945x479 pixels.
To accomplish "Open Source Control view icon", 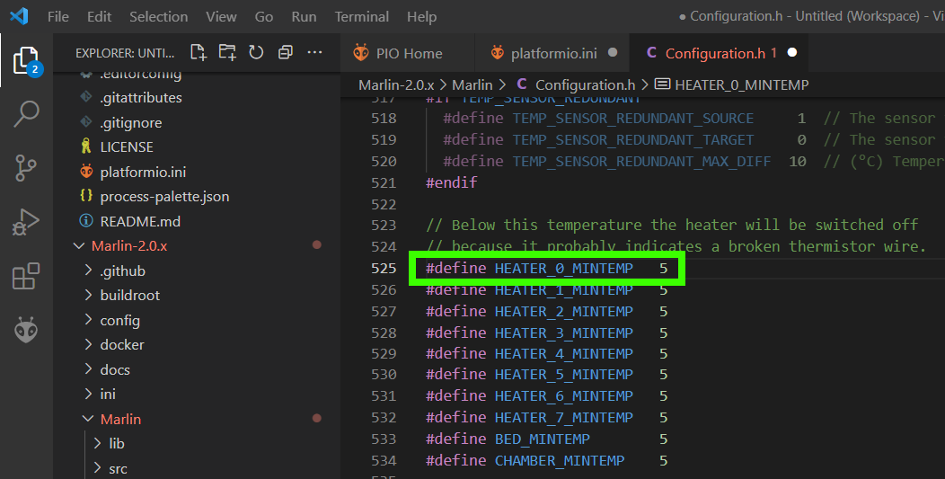I will (x=26, y=168).
